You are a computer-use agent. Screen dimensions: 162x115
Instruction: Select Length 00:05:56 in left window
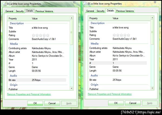pyautogui.click(x=36, y=71)
